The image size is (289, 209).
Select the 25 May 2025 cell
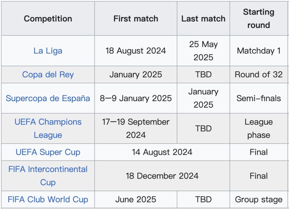203,51
